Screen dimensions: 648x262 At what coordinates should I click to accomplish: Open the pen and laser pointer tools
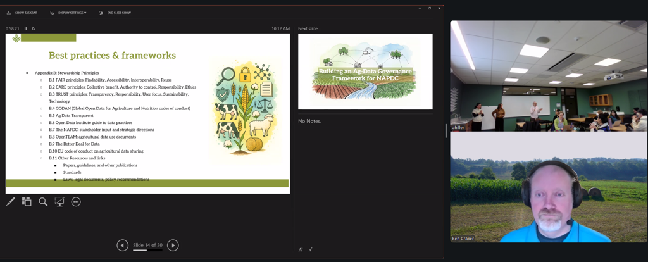click(11, 202)
